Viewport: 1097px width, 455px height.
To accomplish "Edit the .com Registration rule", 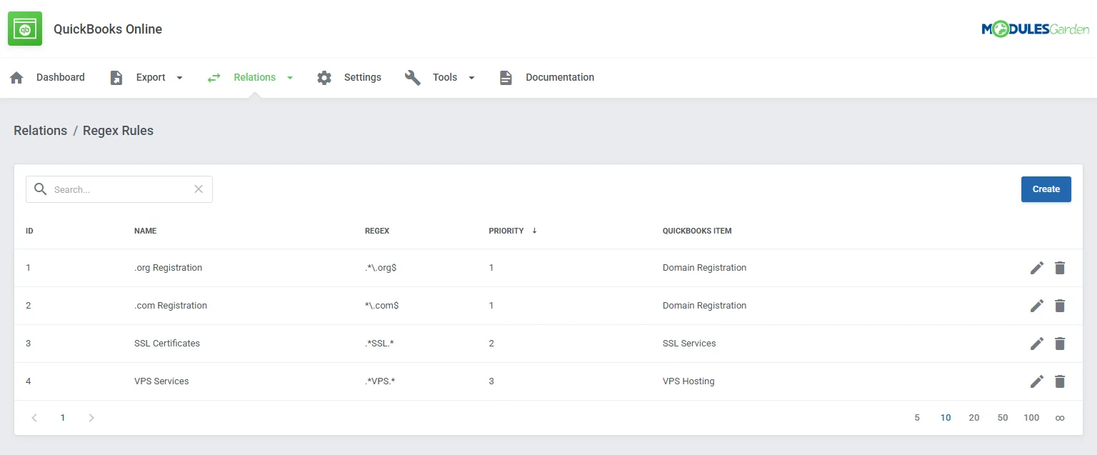I will coord(1037,306).
